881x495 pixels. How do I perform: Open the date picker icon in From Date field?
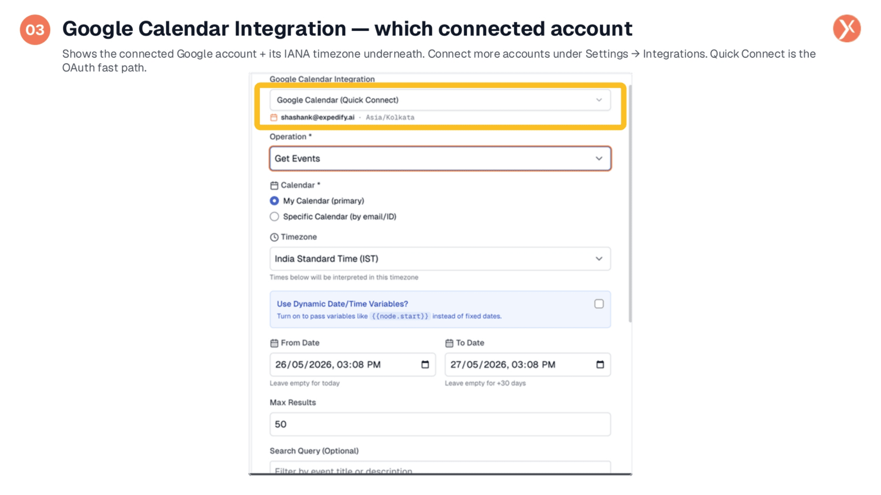(x=425, y=365)
